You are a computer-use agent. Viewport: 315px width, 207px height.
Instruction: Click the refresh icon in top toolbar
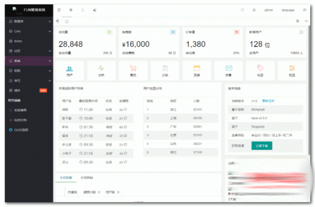[x=83, y=10]
